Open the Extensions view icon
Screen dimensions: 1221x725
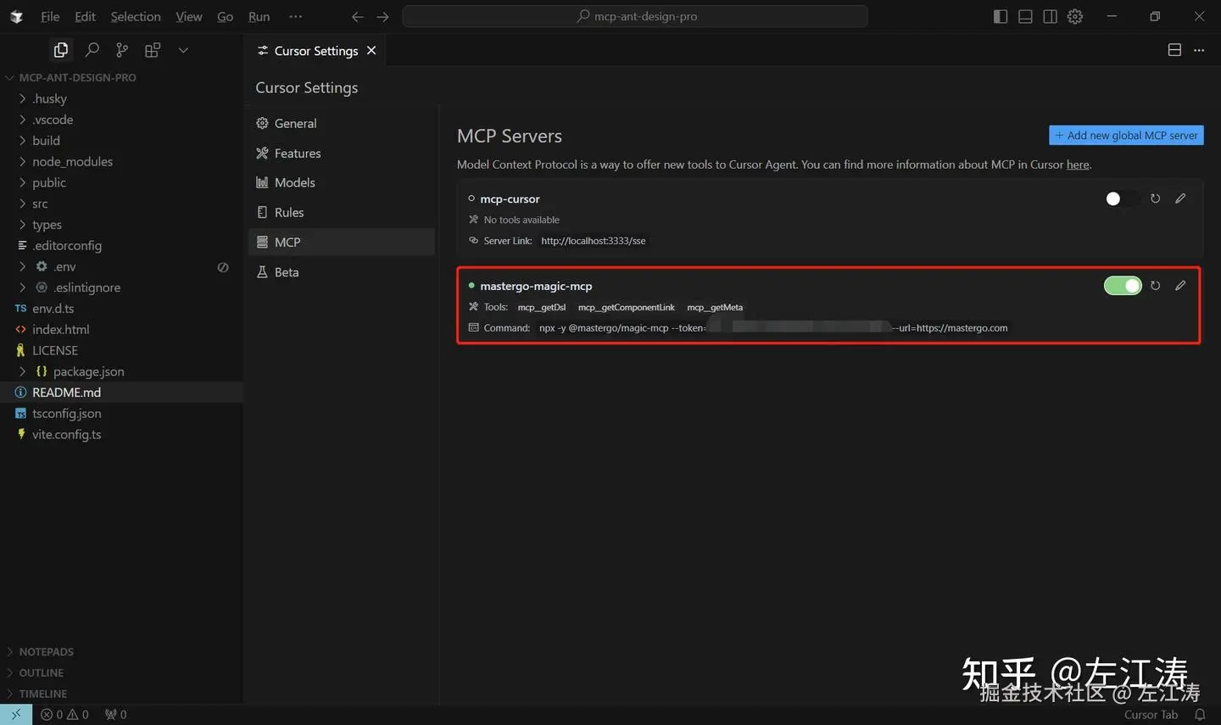point(153,50)
